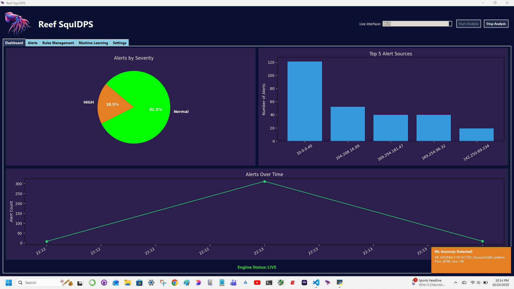Select the Rules Management tab
514x289 pixels.
(58, 43)
